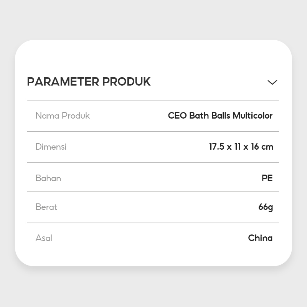The image size is (307, 307).
Task: Click the 66g weight value
Action: [x=266, y=207]
